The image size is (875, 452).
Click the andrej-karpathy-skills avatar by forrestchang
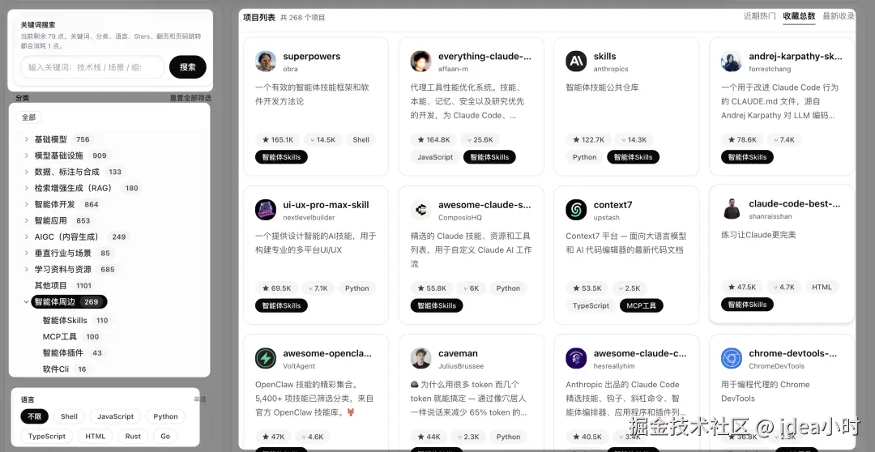[x=731, y=62]
